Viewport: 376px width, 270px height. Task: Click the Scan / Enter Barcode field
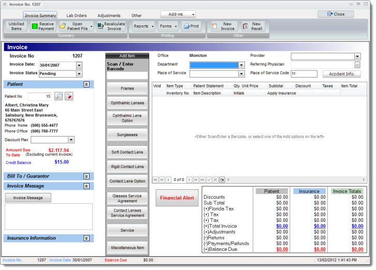tap(127, 76)
